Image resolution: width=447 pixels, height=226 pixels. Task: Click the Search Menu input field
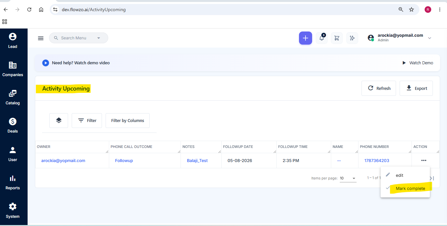(78, 38)
